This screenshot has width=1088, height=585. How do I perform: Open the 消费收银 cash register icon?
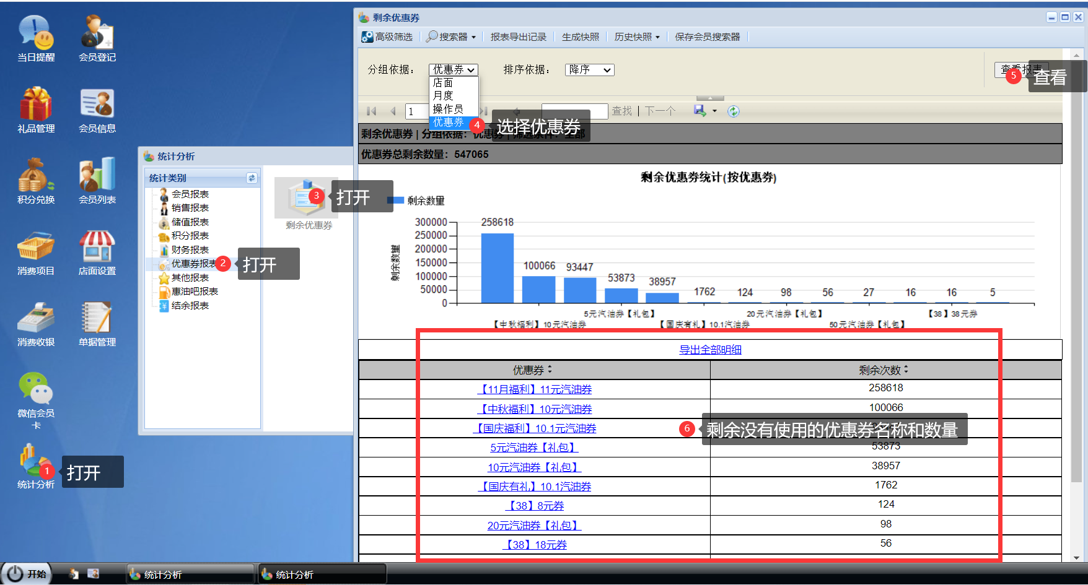(36, 323)
